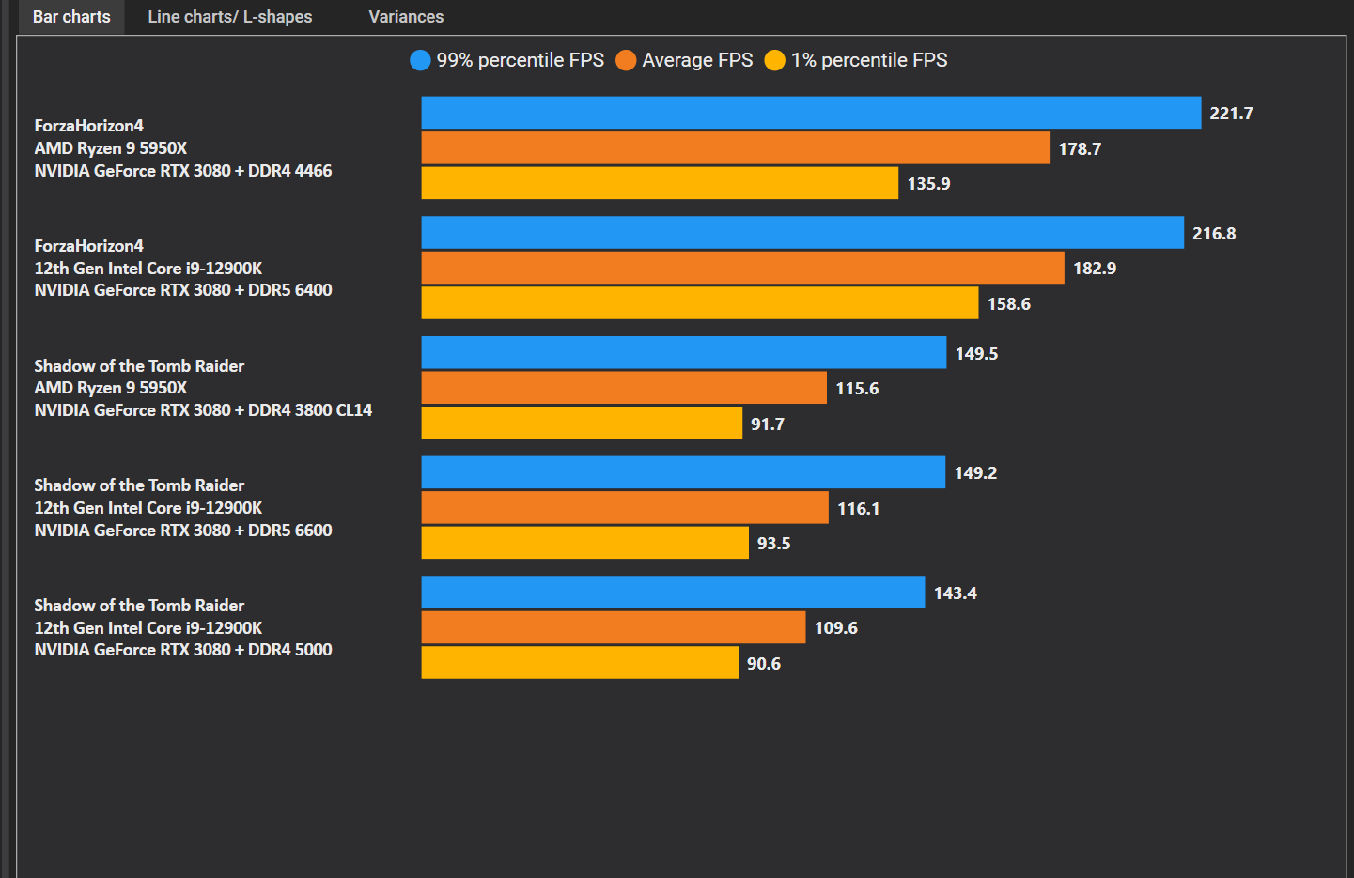This screenshot has width=1354, height=878.
Task: Select the yellow bar valued 90.6
Action: point(580,663)
